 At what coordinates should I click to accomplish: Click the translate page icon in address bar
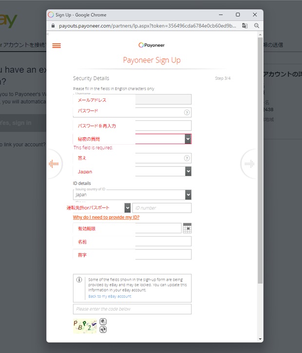245,26
